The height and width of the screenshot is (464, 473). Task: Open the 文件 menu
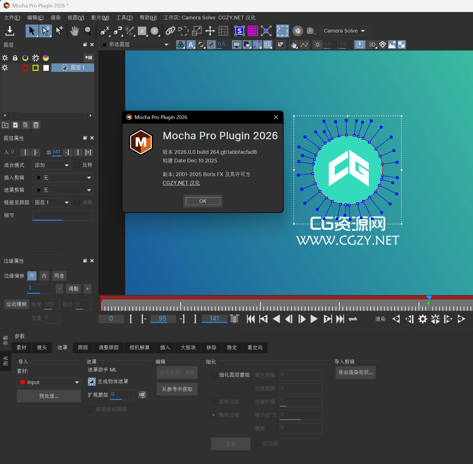[12, 18]
